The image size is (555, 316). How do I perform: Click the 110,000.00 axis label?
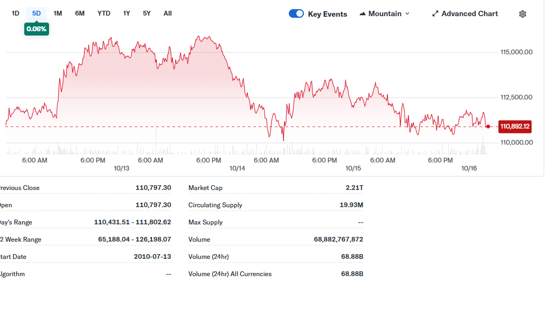click(x=516, y=143)
